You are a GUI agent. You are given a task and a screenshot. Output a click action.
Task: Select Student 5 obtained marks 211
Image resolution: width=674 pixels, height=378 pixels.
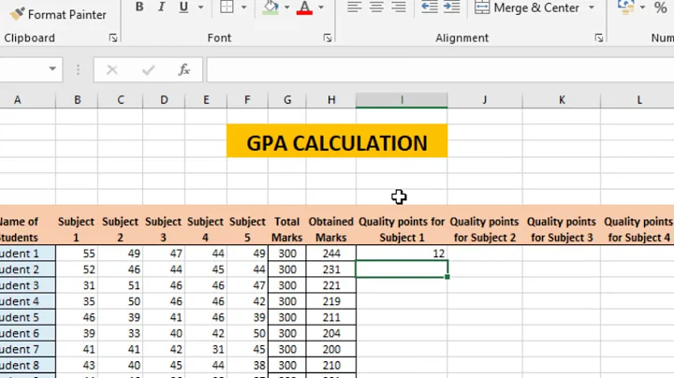click(x=331, y=317)
